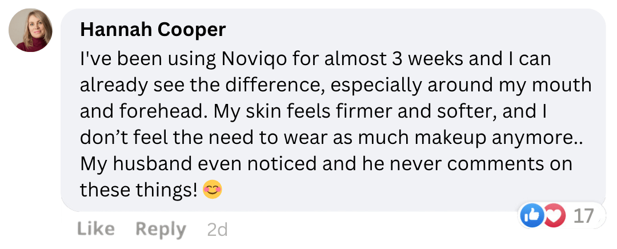Click the Hannah Cooper name link
Screen dimensions: 617x249
pos(153,30)
